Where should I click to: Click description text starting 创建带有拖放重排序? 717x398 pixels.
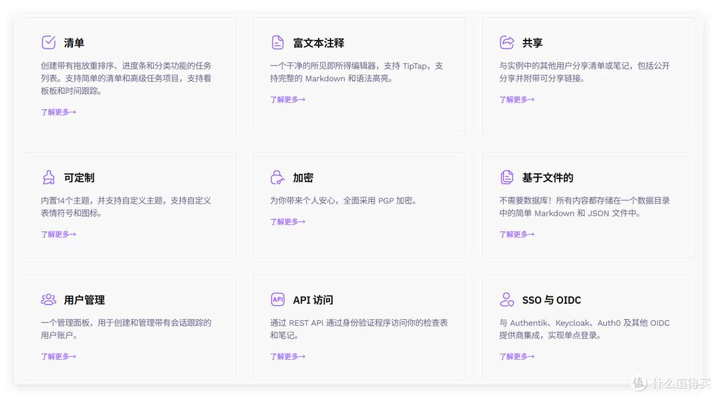pyautogui.click(x=126, y=78)
